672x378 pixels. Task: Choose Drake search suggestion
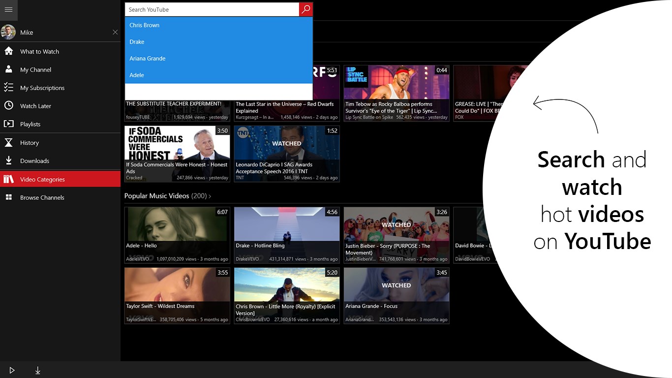(x=219, y=42)
